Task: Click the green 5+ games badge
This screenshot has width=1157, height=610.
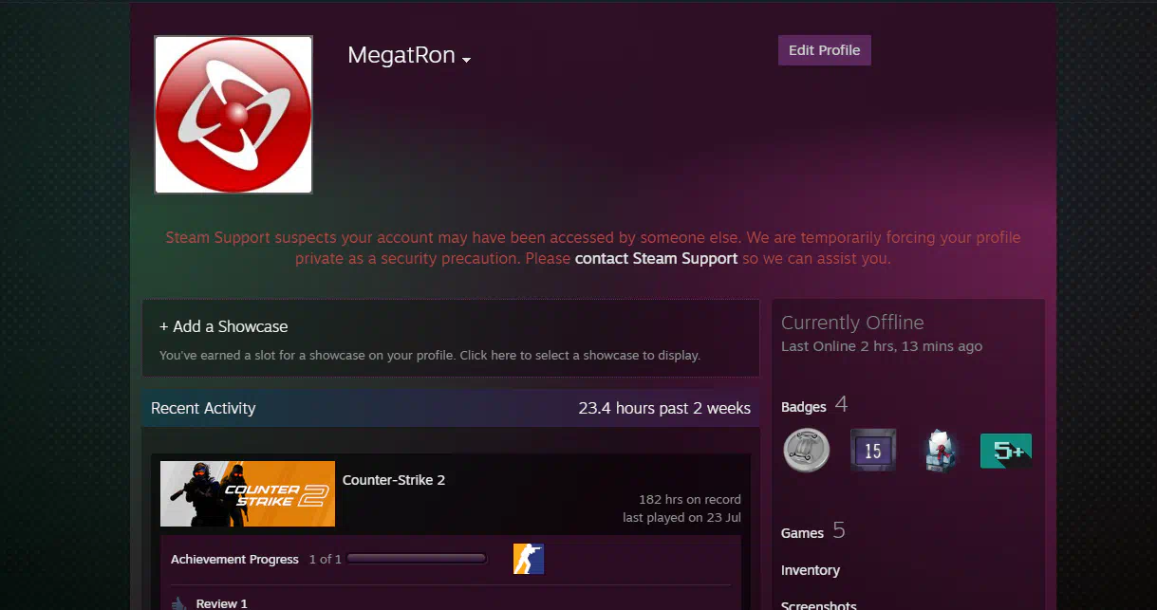Action: [x=1005, y=451]
